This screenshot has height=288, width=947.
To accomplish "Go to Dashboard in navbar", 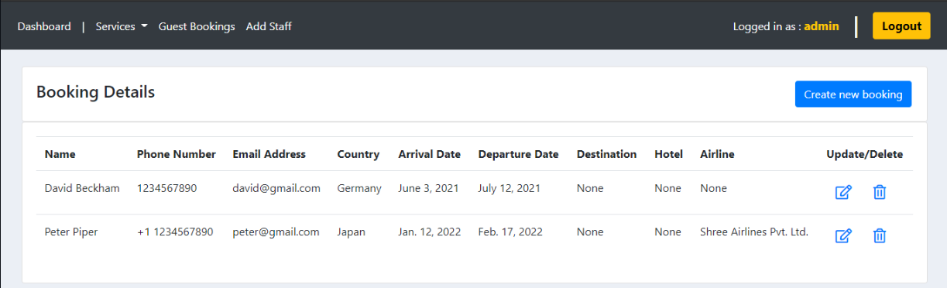I will click(x=44, y=26).
